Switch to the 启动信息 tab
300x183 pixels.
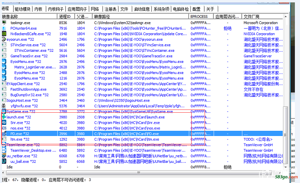tap(142, 9)
